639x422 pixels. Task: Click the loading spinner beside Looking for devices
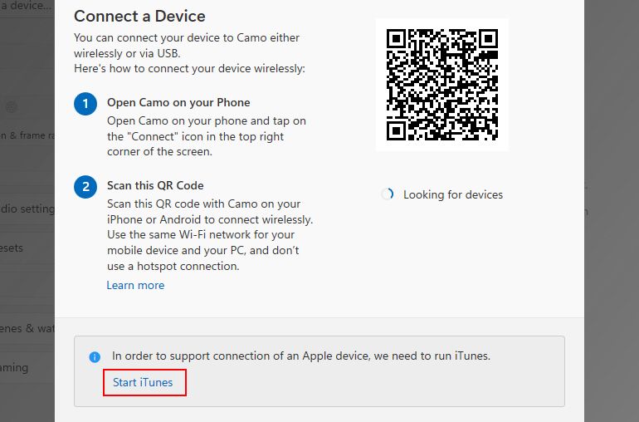(387, 194)
